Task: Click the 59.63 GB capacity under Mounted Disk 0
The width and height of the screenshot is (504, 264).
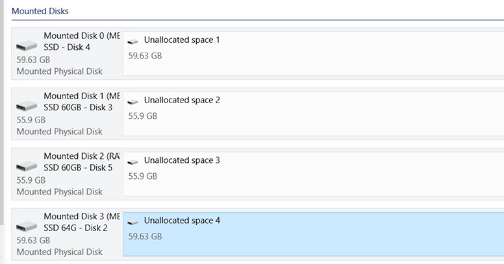Action: point(33,60)
